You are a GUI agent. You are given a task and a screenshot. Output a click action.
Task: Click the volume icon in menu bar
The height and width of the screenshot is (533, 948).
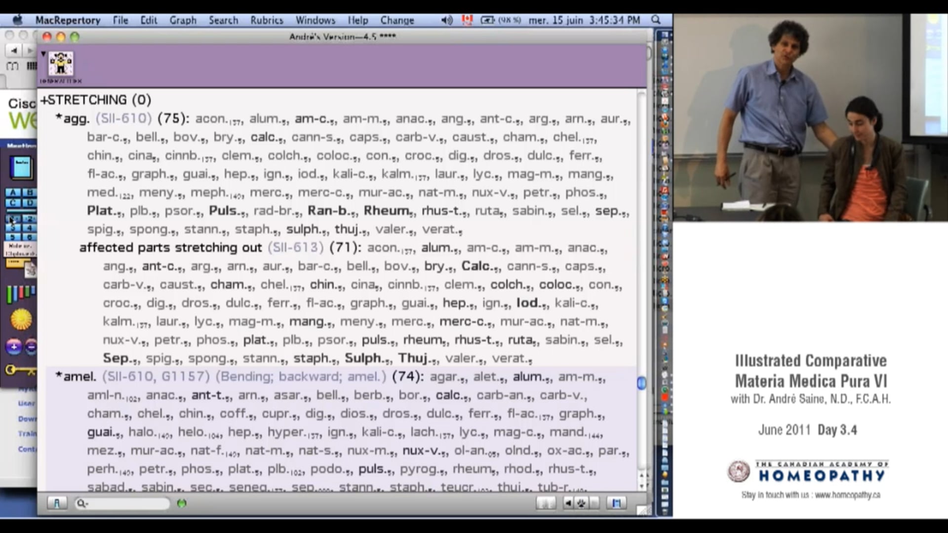click(446, 20)
